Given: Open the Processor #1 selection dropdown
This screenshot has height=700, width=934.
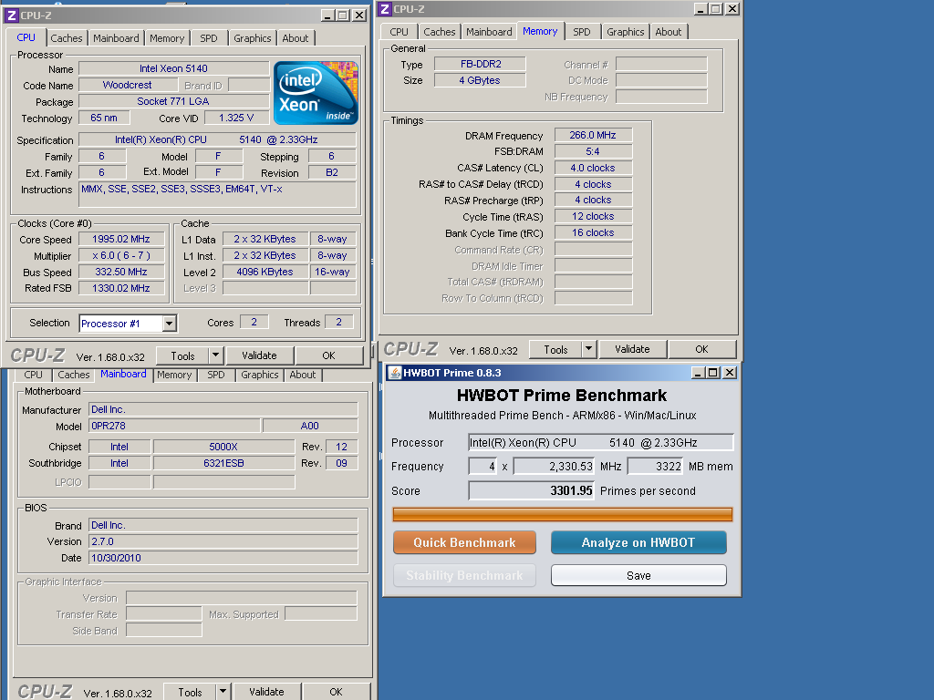Looking at the screenshot, I should pyautogui.click(x=169, y=324).
